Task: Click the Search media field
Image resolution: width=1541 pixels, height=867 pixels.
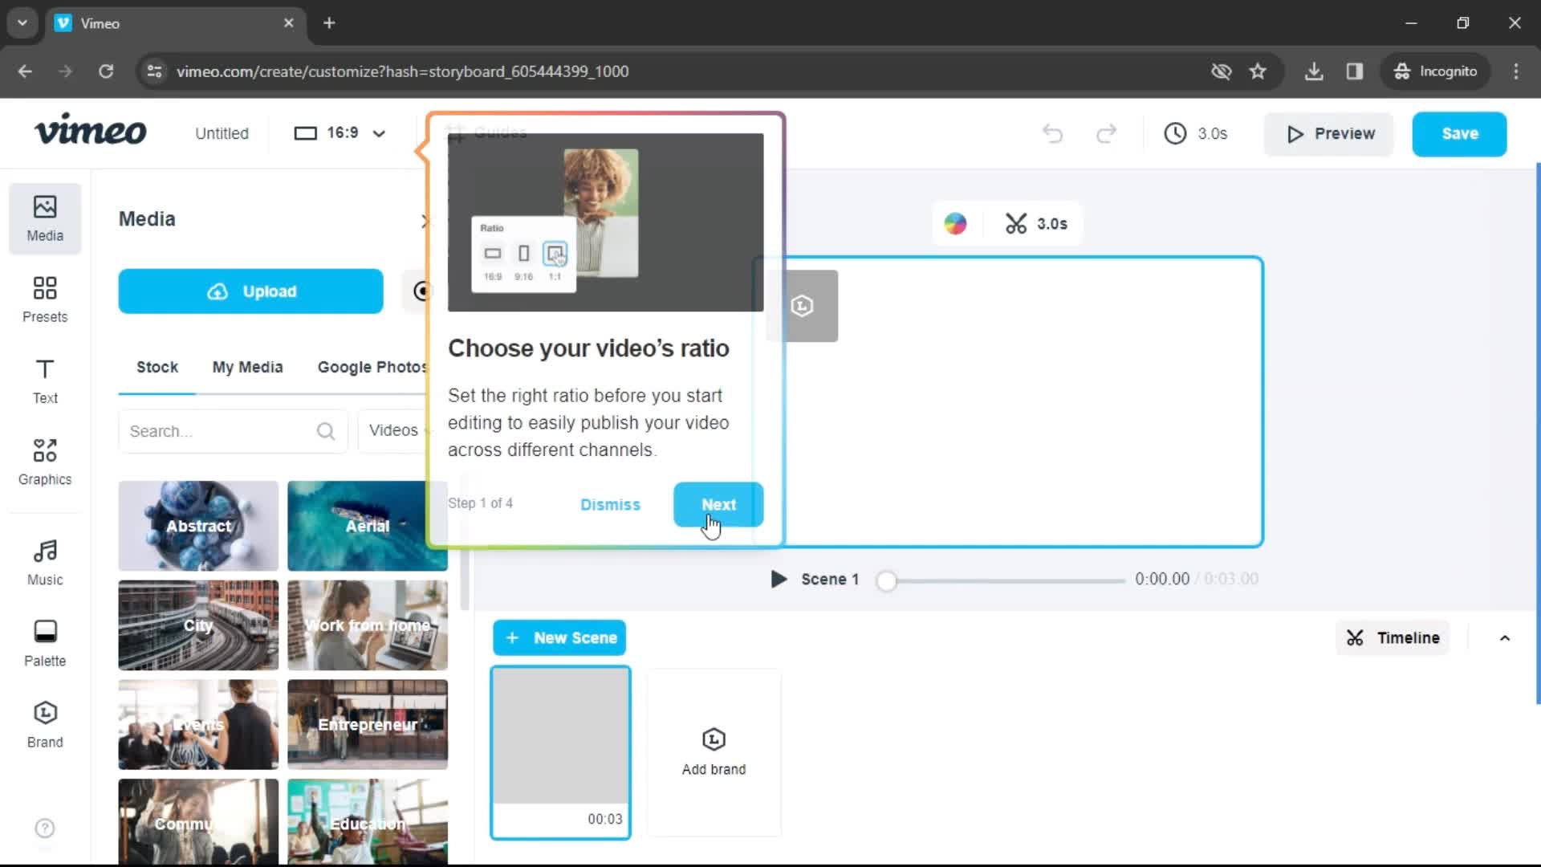Action: point(233,431)
